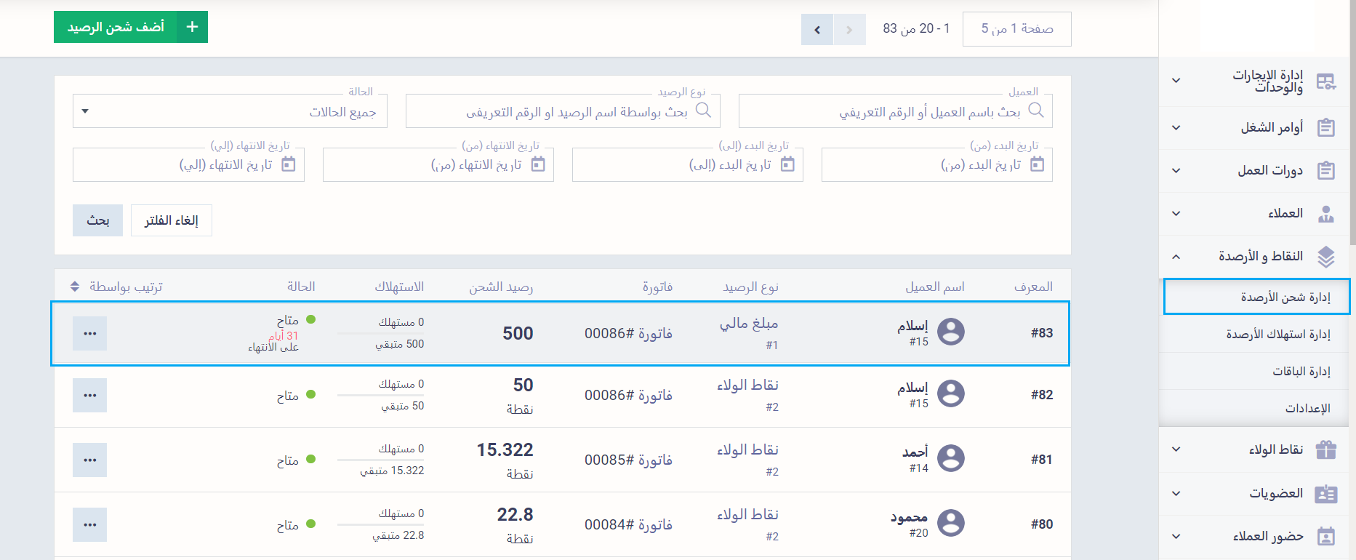
Task: Go to الإعدادات under النقاط و الأرصدة
Action: pyautogui.click(x=1307, y=408)
